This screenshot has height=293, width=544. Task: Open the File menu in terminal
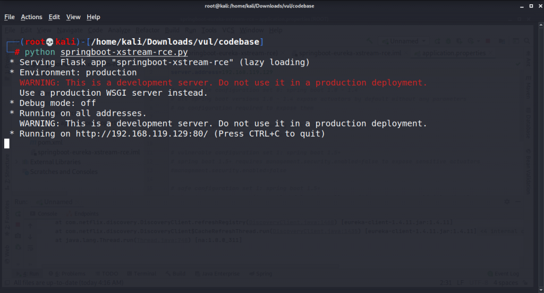[9, 17]
